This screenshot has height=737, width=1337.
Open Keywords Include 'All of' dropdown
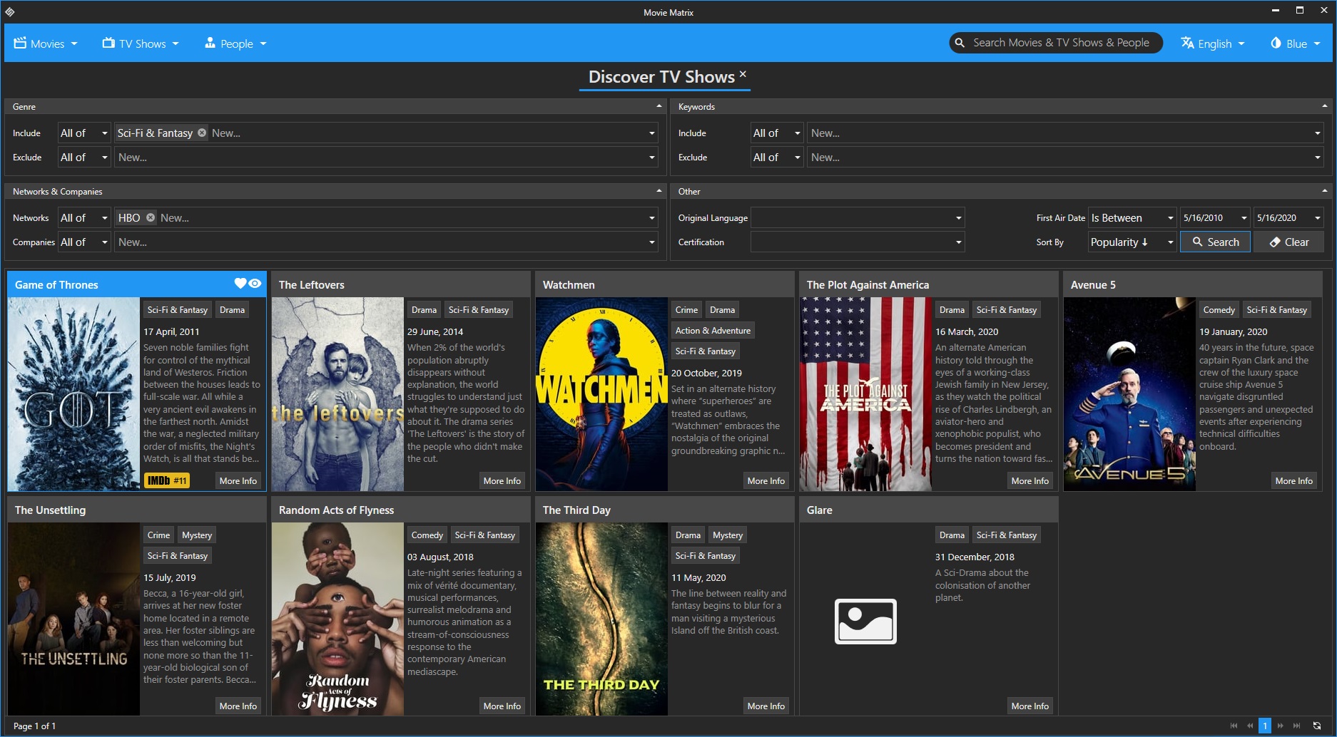click(777, 133)
